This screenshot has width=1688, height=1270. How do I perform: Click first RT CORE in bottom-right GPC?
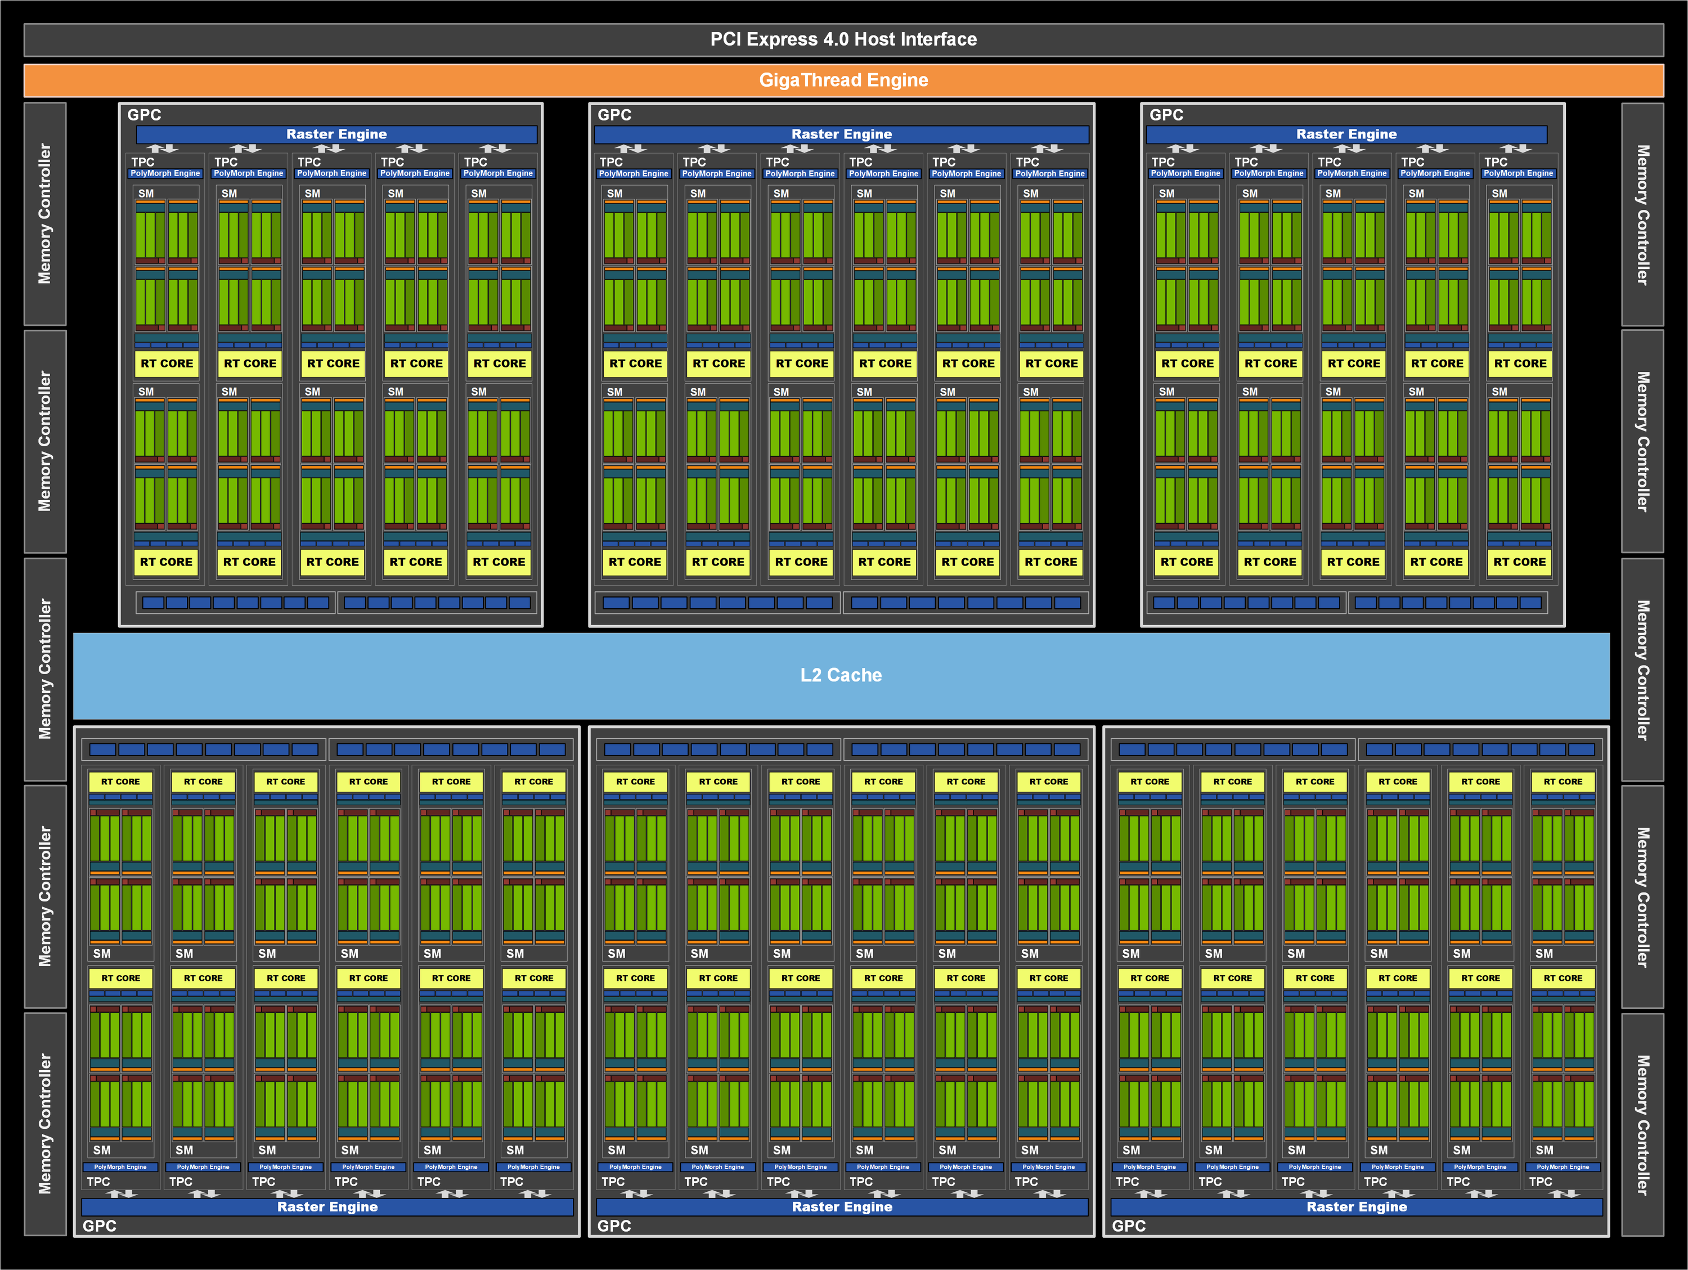[x=1149, y=782]
